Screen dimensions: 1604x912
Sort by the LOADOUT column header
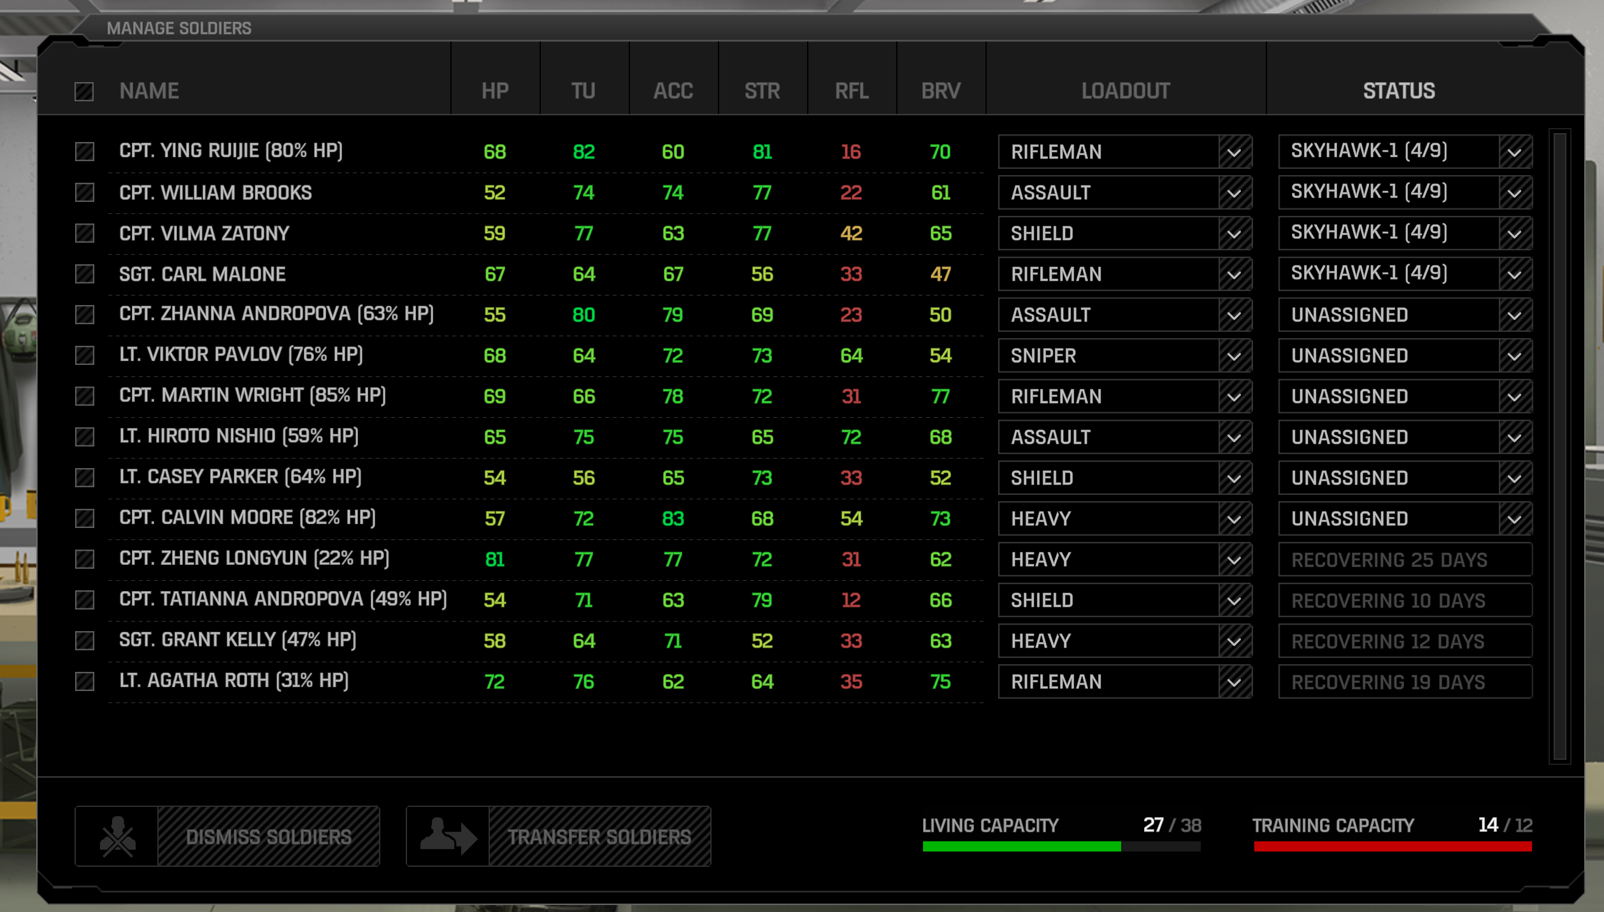pyautogui.click(x=1126, y=91)
